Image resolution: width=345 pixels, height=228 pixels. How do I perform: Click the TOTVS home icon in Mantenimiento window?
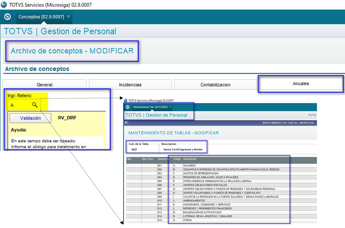coord(128,107)
